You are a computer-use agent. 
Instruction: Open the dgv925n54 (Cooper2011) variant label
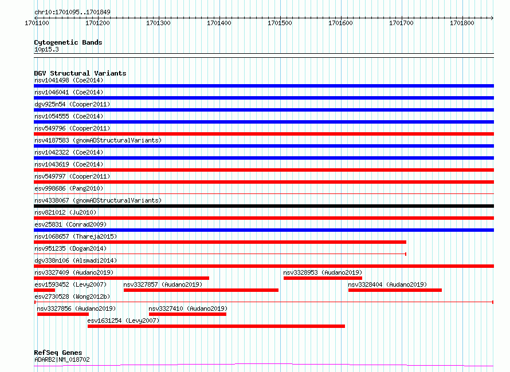click(72, 104)
